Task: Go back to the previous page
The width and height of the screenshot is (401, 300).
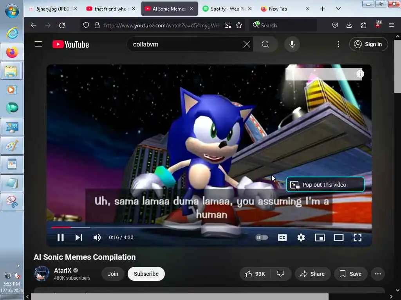Action: [34, 25]
